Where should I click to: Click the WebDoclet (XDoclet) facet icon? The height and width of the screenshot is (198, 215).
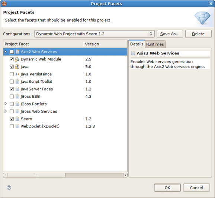pos(17,126)
